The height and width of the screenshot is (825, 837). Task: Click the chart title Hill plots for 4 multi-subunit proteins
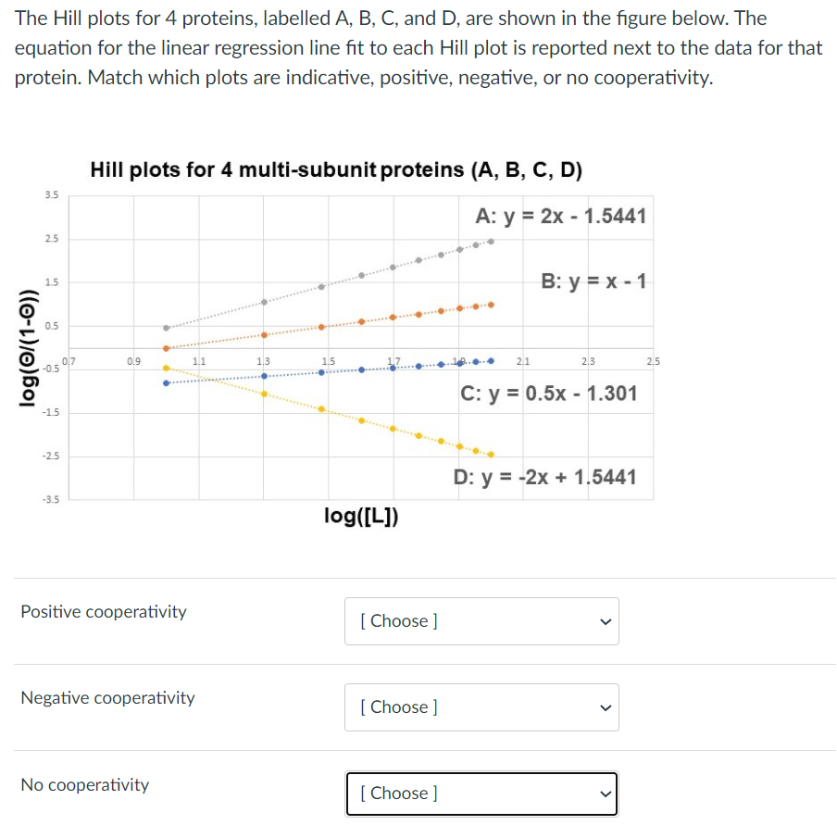[336, 169]
